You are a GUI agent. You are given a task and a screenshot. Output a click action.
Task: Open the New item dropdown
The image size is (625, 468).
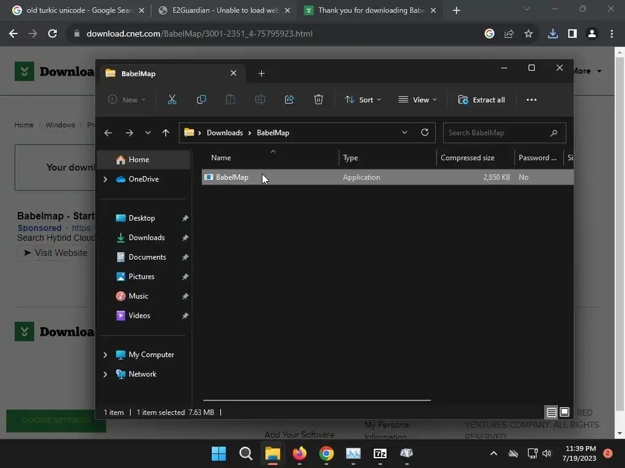(127, 99)
